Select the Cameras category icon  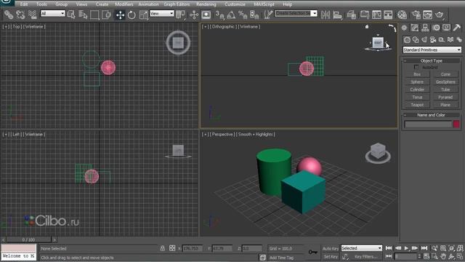coord(433,40)
